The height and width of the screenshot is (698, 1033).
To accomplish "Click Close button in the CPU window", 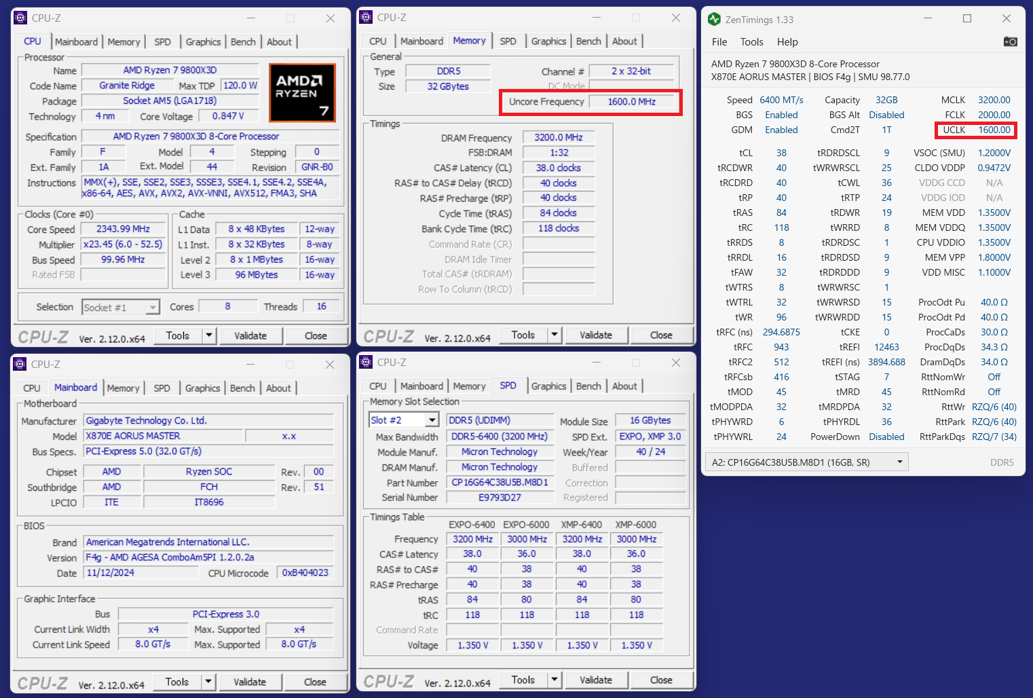I will (x=316, y=335).
